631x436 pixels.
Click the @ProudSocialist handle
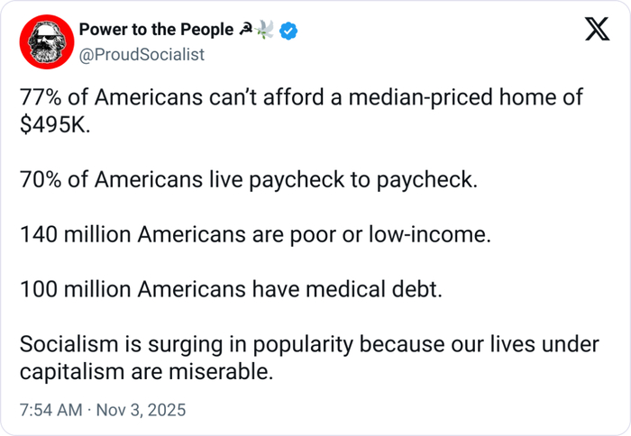coord(142,54)
